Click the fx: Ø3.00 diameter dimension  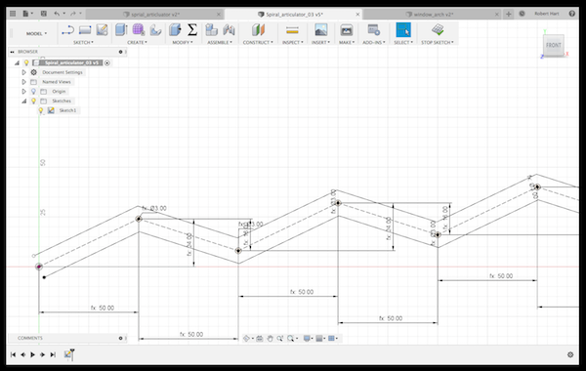tap(154, 209)
